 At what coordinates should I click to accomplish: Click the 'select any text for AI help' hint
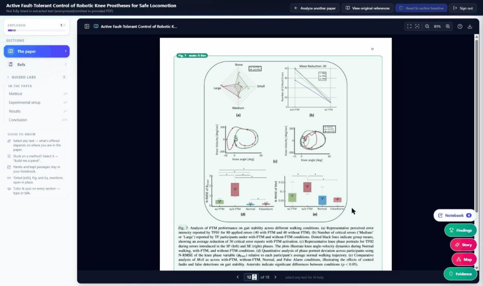(x=305, y=278)
